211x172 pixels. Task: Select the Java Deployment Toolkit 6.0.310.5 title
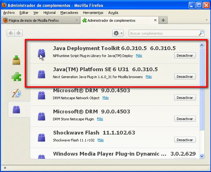click(114, 48)
